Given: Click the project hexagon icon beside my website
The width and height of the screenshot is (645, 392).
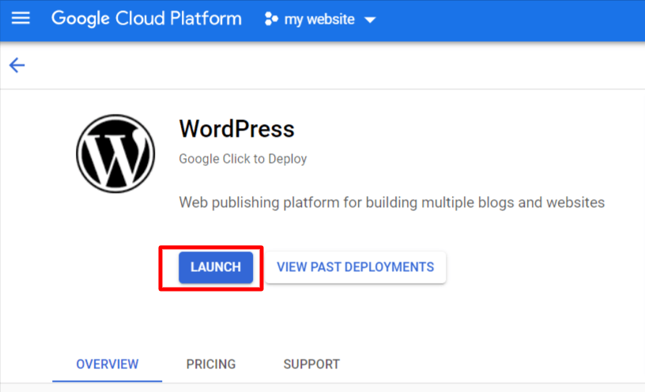Looking at the screenshot, I should (x=271, y=19).
